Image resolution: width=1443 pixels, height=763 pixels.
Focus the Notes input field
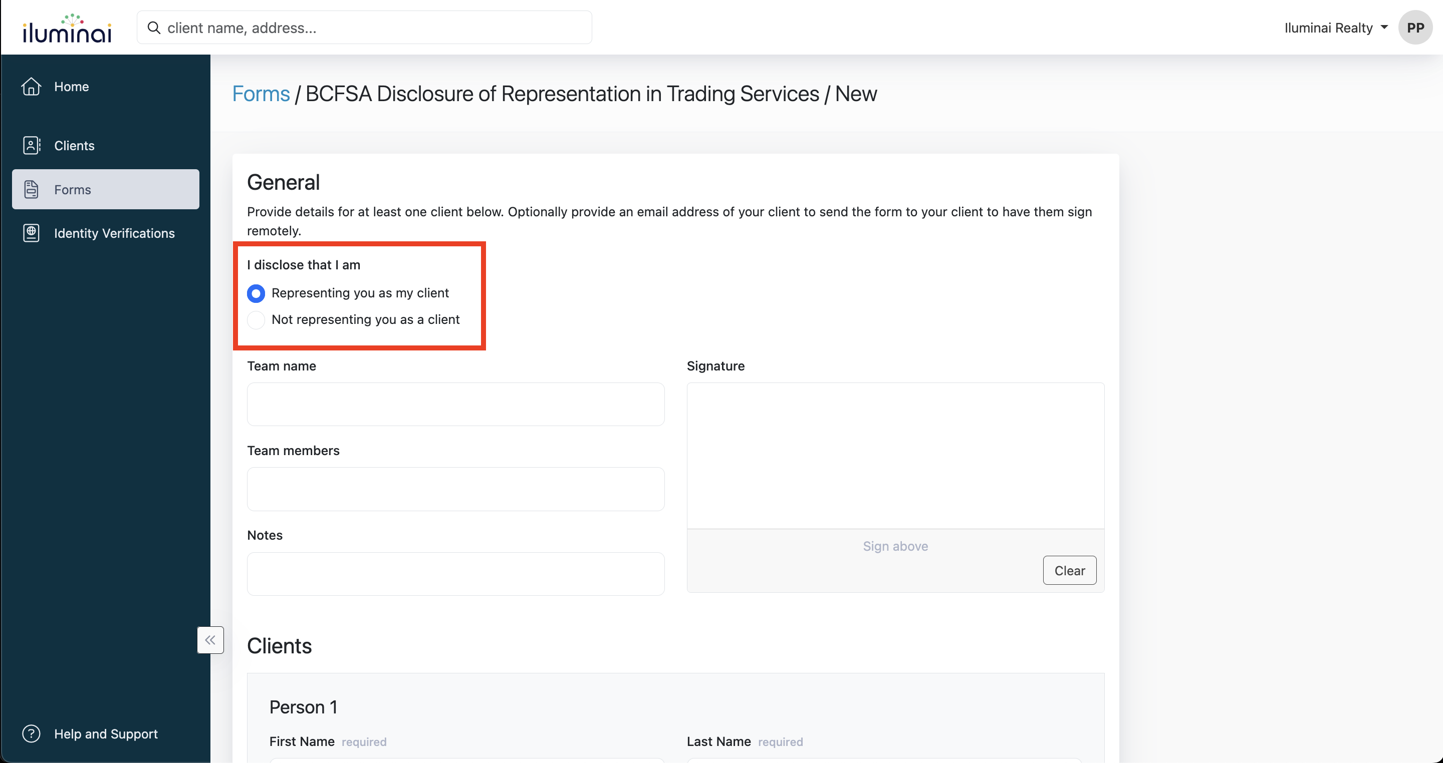(455, 574)
